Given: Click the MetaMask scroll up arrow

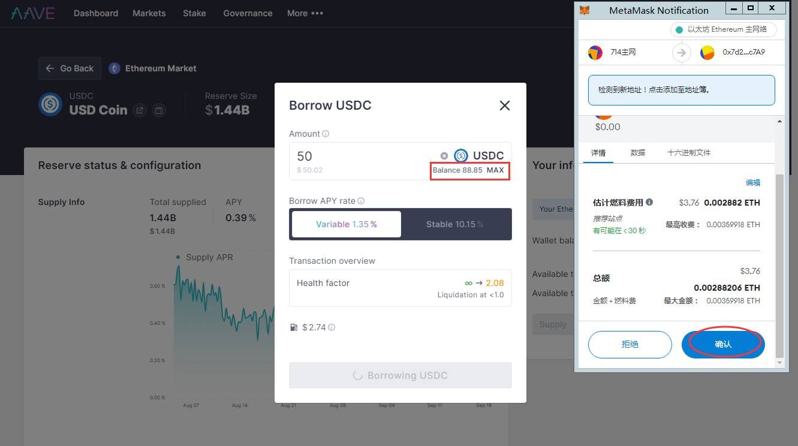Looking at the screenshot, I should [779, 122].
